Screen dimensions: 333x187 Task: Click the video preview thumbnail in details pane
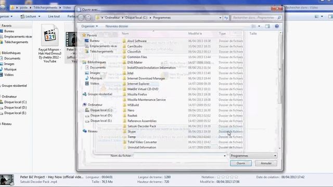(7, 180)
